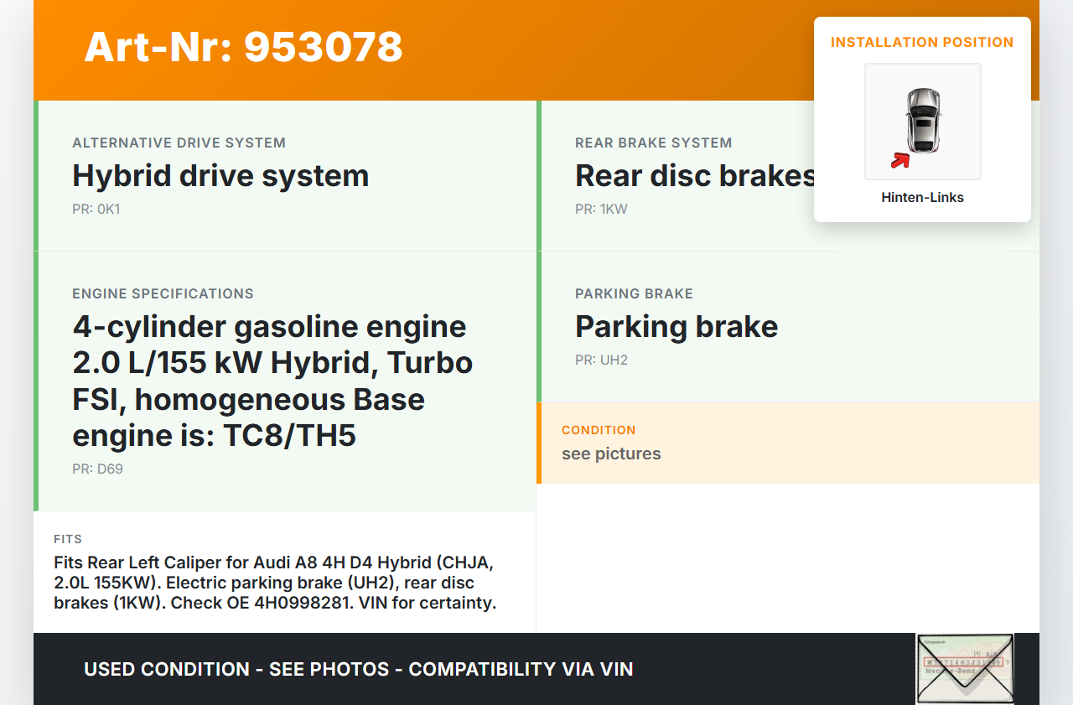The width and height of the screenshot is (1073, 705).
Task: Click the Installation Position title
Action: pyautogui.click(x=922, y=42)
